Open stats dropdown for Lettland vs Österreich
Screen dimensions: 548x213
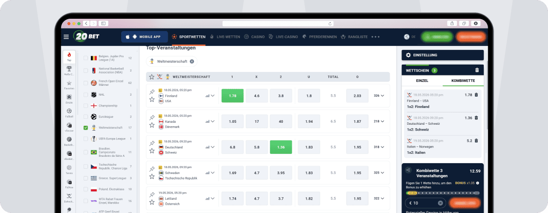point(210,198)
